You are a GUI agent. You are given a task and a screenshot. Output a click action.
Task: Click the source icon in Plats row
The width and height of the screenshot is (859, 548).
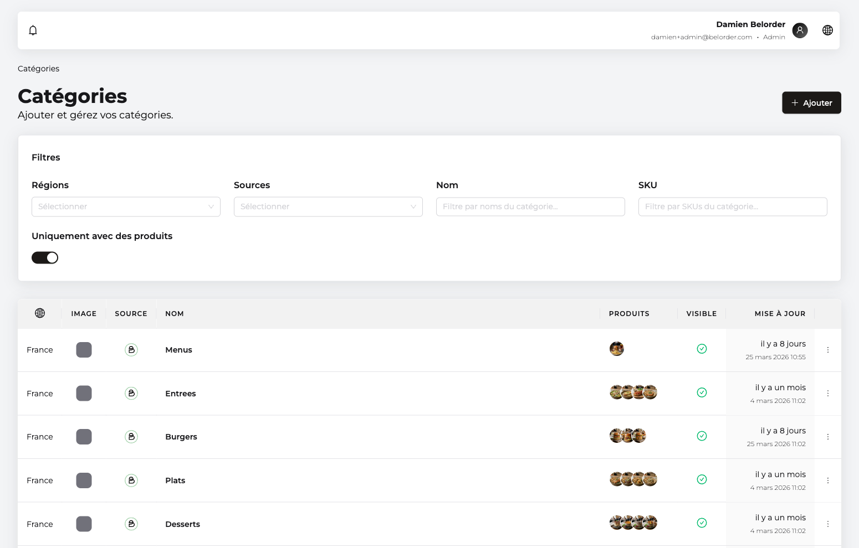click(131, 480)
